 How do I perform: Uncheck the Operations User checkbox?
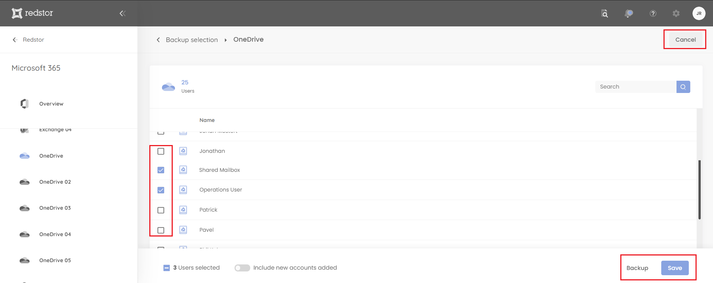pyautogui.click(x=161, y=190)
